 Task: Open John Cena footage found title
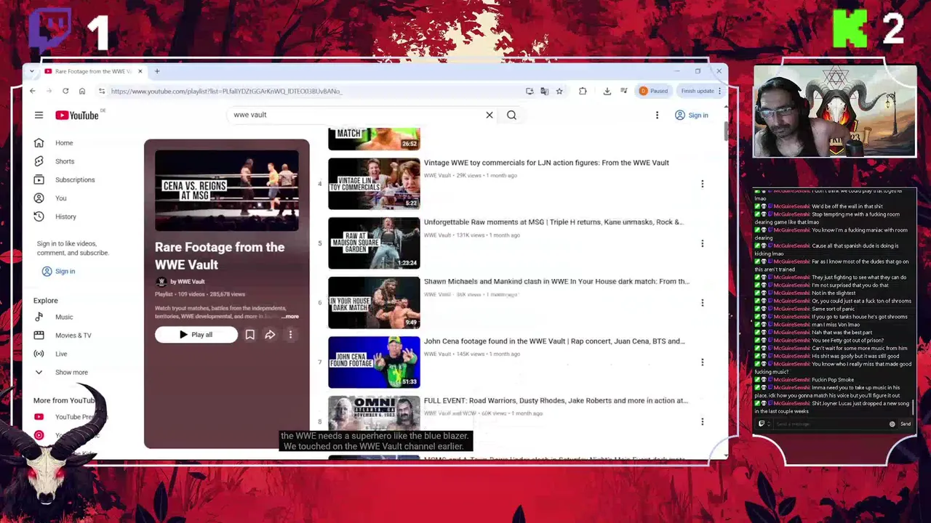pyautogui.click(x=554, y=341)
